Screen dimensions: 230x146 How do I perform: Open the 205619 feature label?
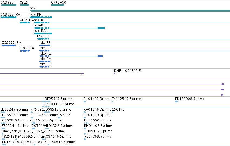pos(38,126)
